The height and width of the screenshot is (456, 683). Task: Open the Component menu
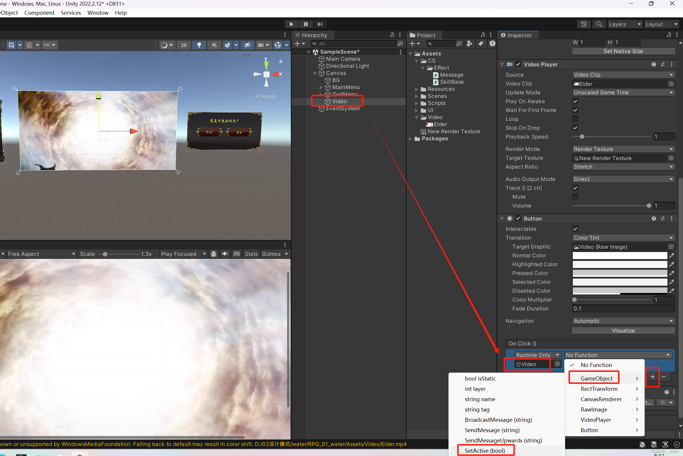[39, 13]
